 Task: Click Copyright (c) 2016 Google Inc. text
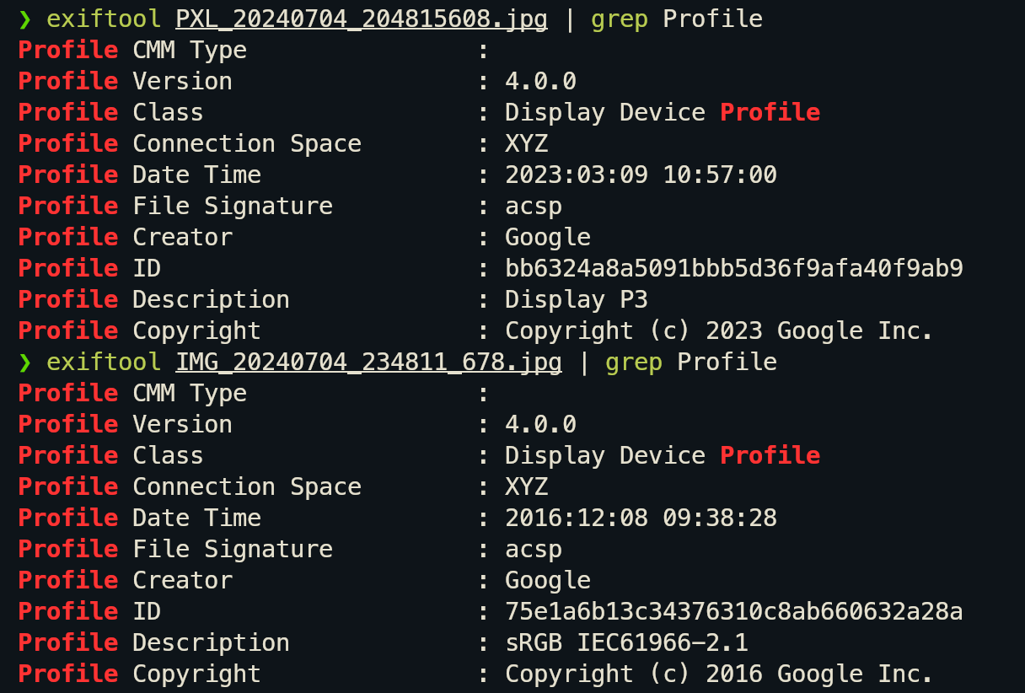pos(719,674)
